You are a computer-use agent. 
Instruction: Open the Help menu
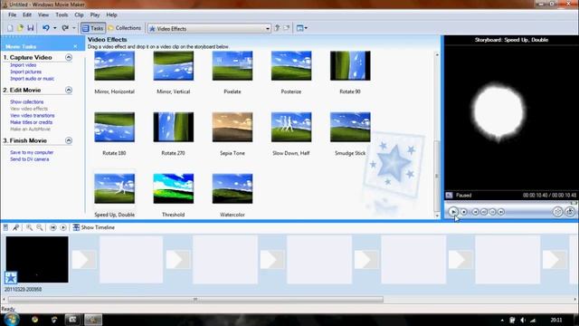point(111,15)
